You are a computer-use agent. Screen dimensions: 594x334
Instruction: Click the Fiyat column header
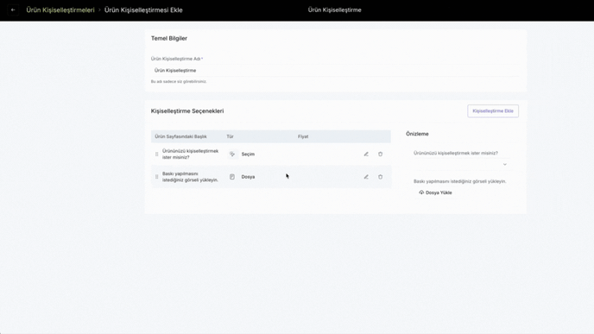[x=303, y=136]
